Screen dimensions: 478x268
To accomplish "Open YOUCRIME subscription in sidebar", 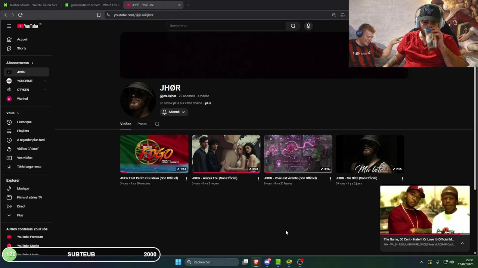I will [27, 81].
